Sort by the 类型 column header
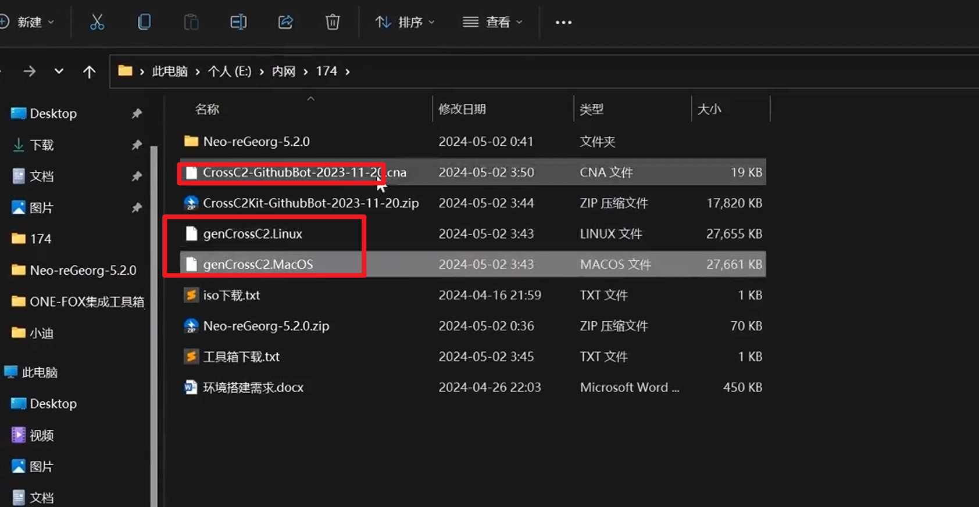Viewport: 979px width, 507px height. tap(591, 109)
